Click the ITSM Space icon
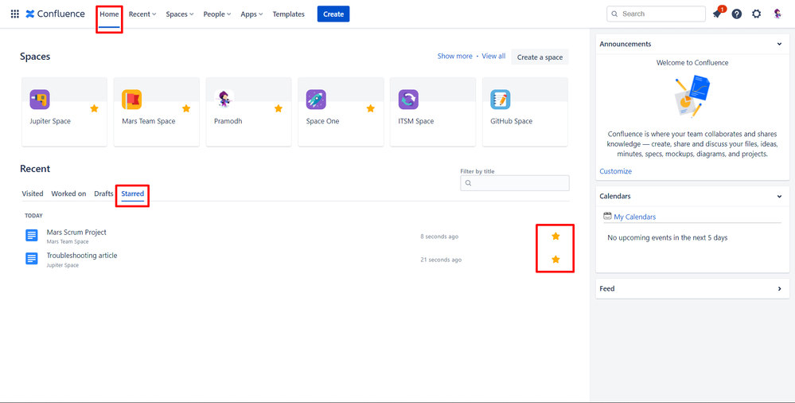Image resolution: width=795 pixels, height=403 pixels. pyautogui.click(x=408, y=100)
